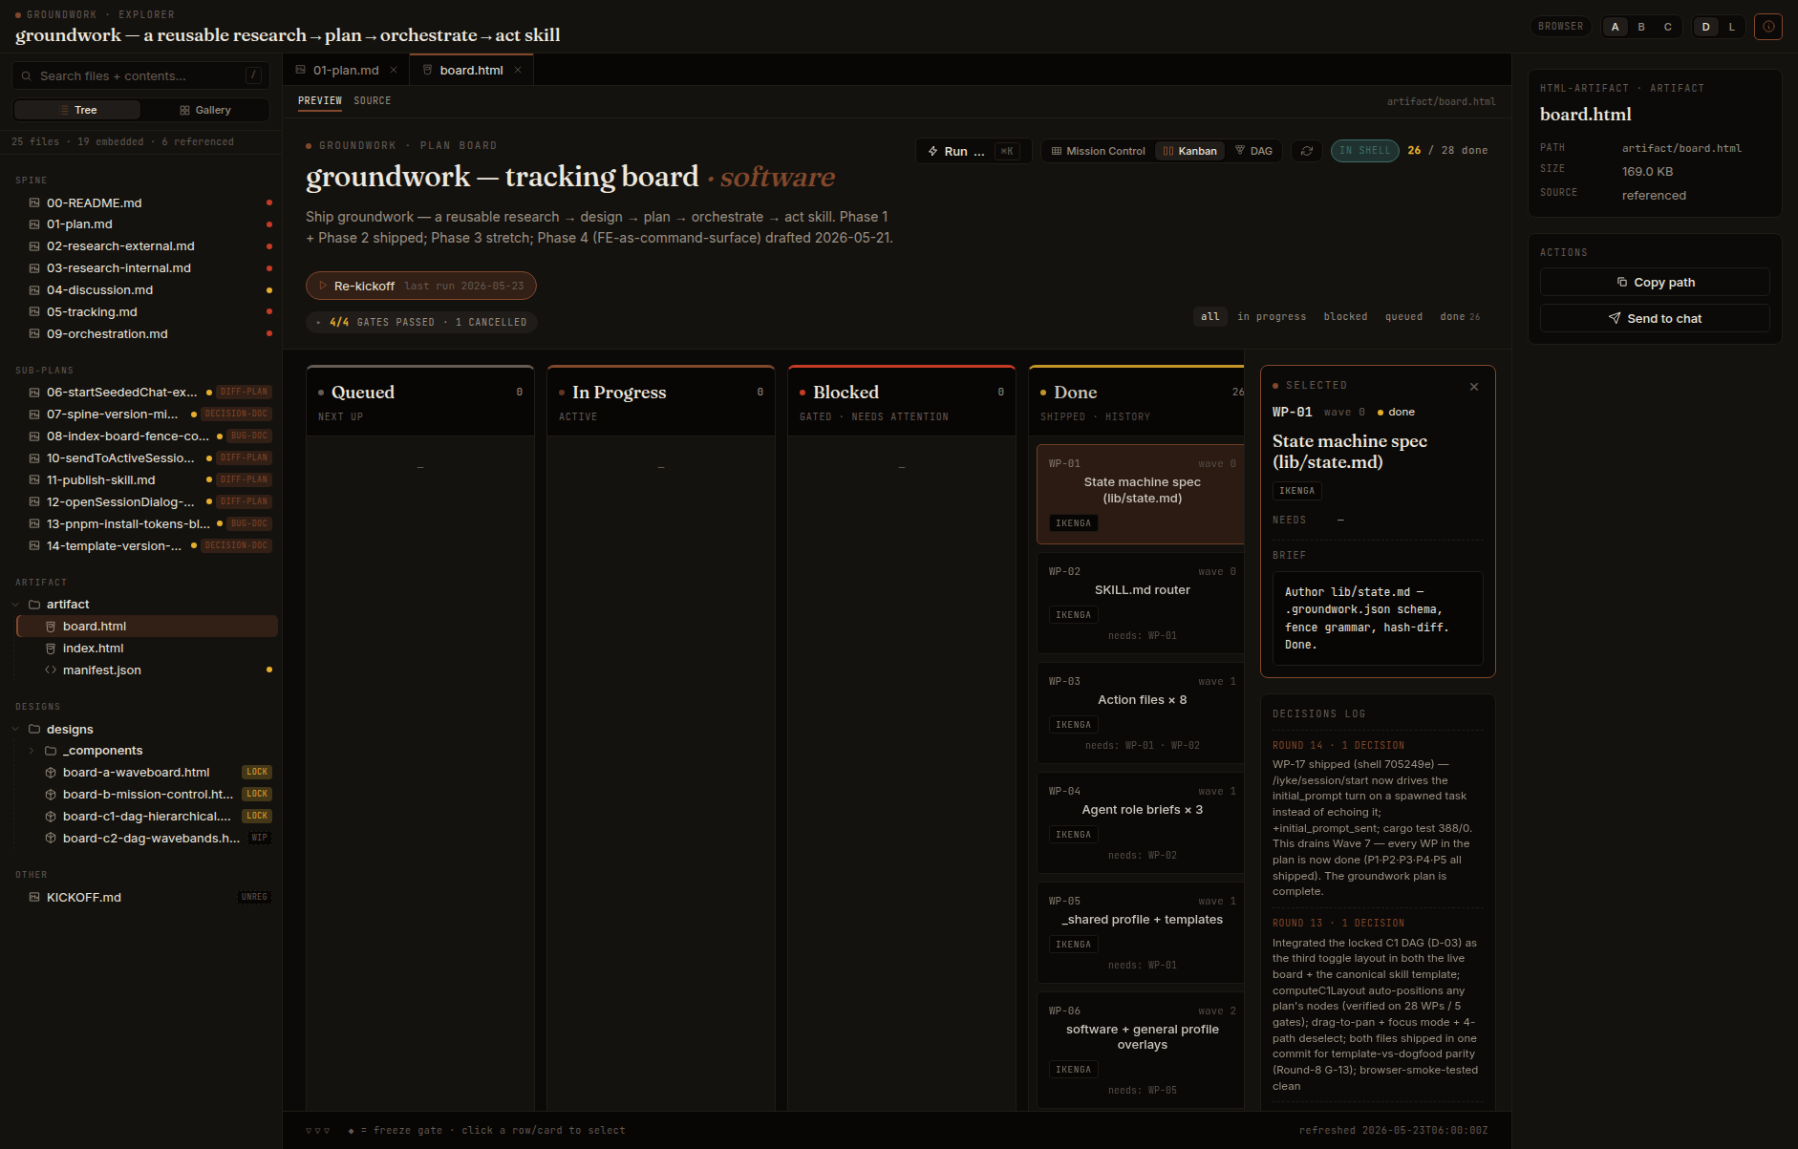
Task: Switch to dark theme D
Action: pyautogui.click(x=1705, y=27)
